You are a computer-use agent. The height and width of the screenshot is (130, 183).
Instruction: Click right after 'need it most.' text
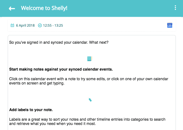point(96,124)
